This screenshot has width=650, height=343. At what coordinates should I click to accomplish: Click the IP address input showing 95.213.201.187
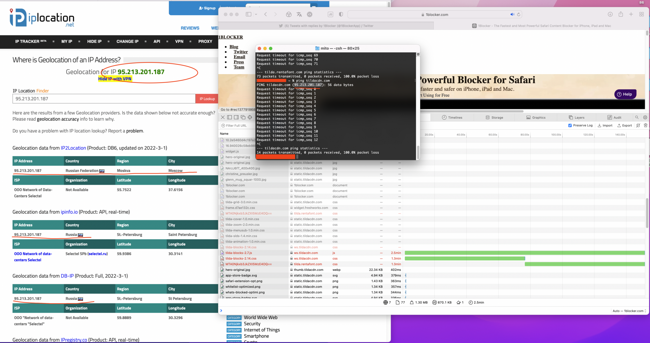pyautogui.click(x=104, y=99)
